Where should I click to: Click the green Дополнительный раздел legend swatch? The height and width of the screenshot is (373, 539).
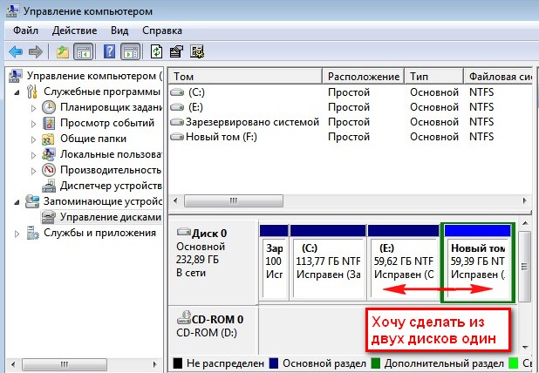(375, 363)
